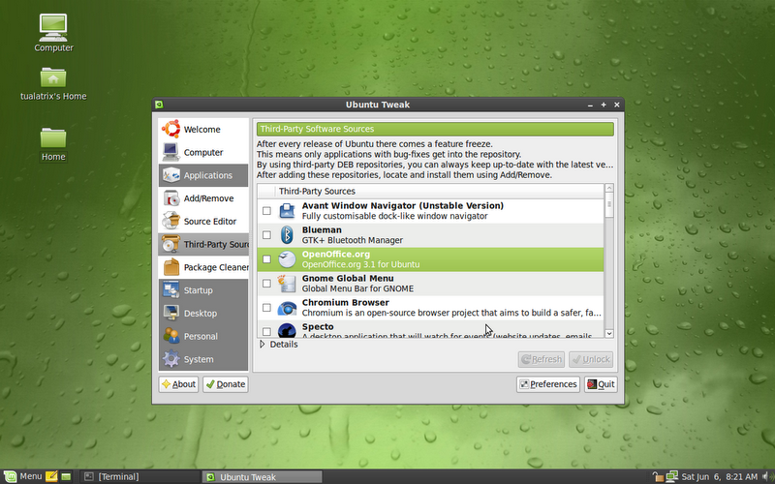Click the Gnome Global Menu icon
This screenshot has height=484, width=775.
coord(287,284)
